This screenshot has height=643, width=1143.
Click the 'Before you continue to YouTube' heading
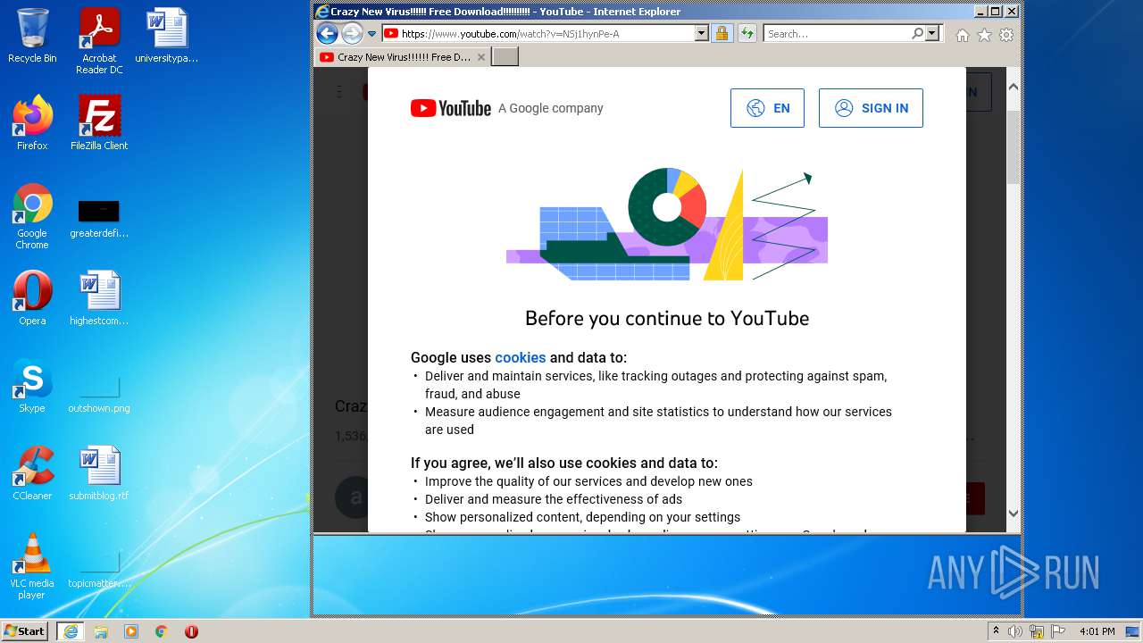click(x=667, y=319)
